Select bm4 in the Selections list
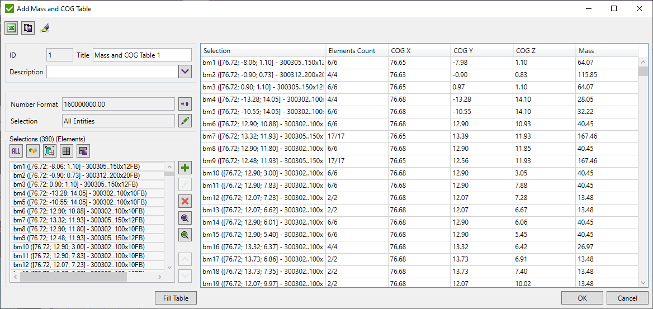Viewport: 653px width, 309px height. click(87, 193)
